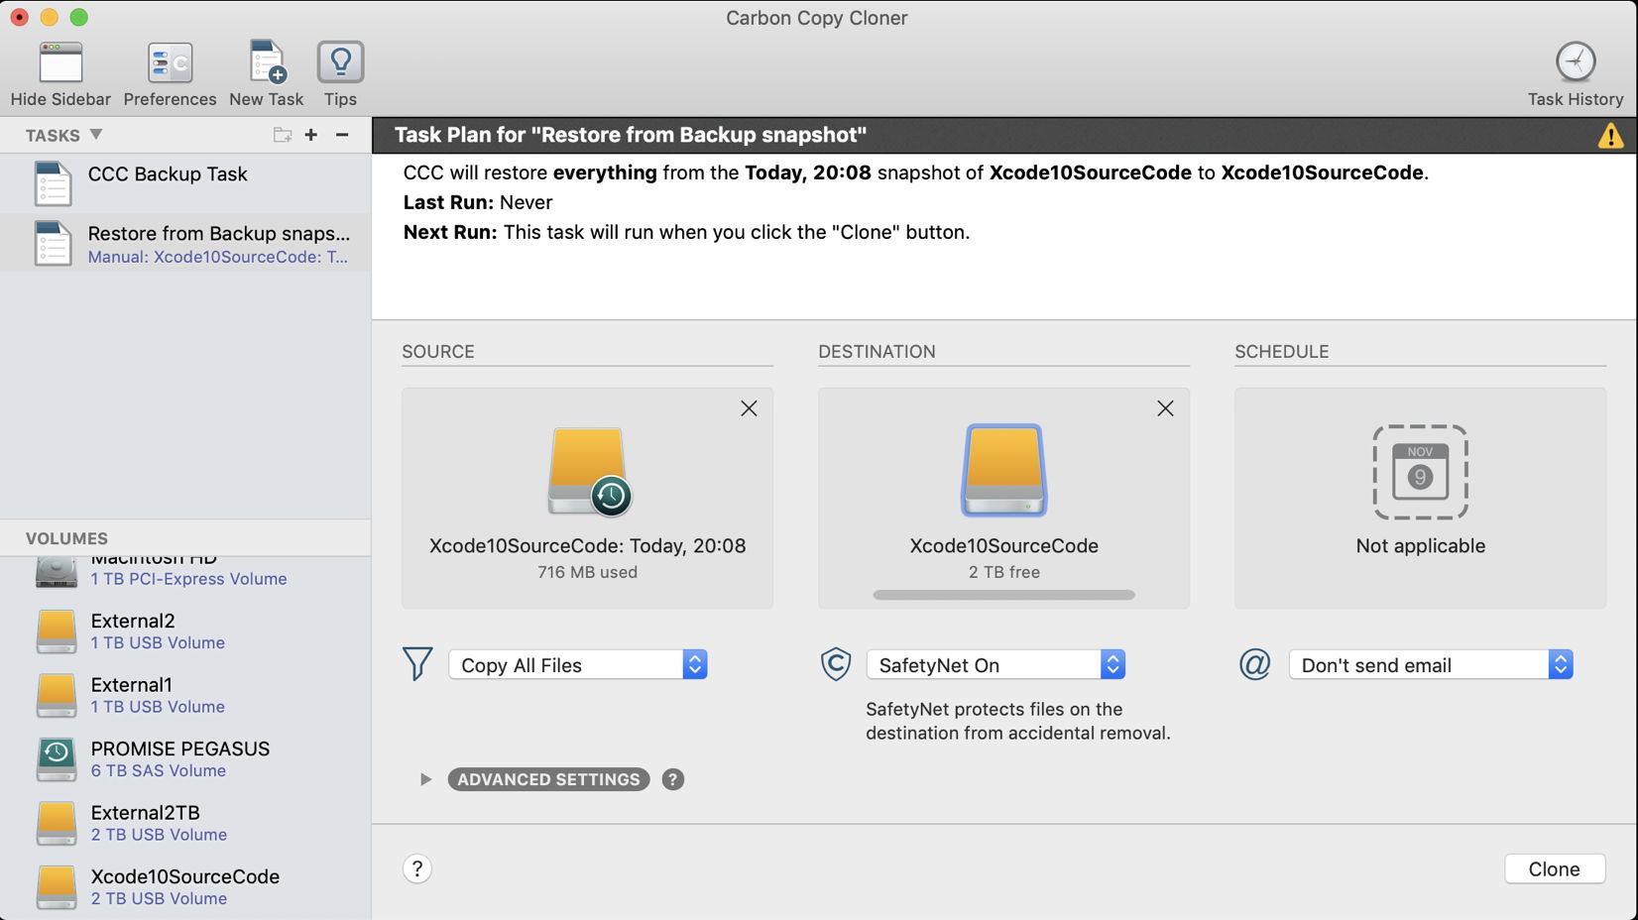This screenshot has height=920, width=1638.
Task: Click the filter funnel icon
Action: coord(417,664)
